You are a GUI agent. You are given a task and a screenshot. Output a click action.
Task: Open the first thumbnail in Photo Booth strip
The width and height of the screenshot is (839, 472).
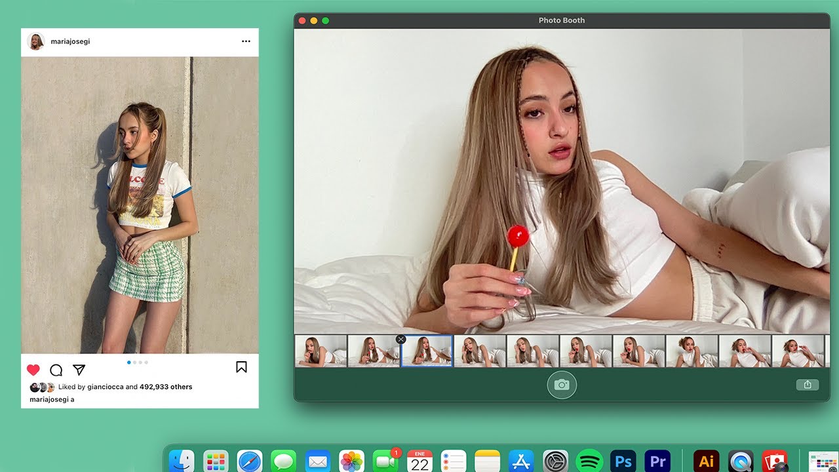[x=321, y=351]
